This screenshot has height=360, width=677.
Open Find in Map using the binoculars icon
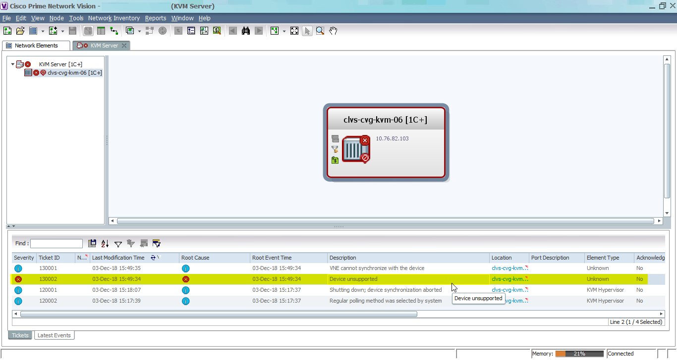click(x=245, y=30)
